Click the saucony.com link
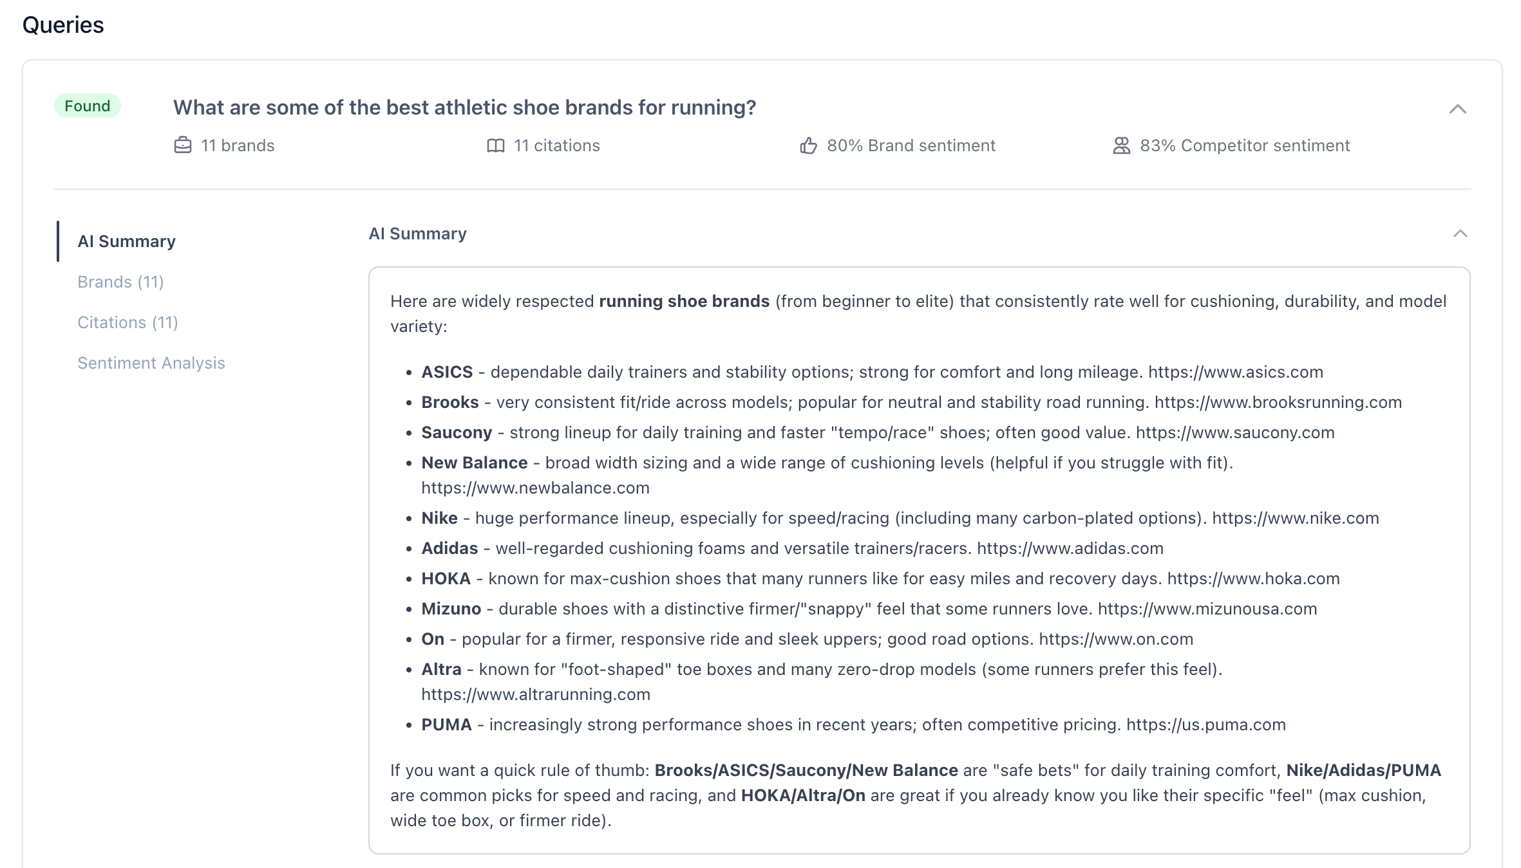1521x868 pixels. (x=1235, y=432)
